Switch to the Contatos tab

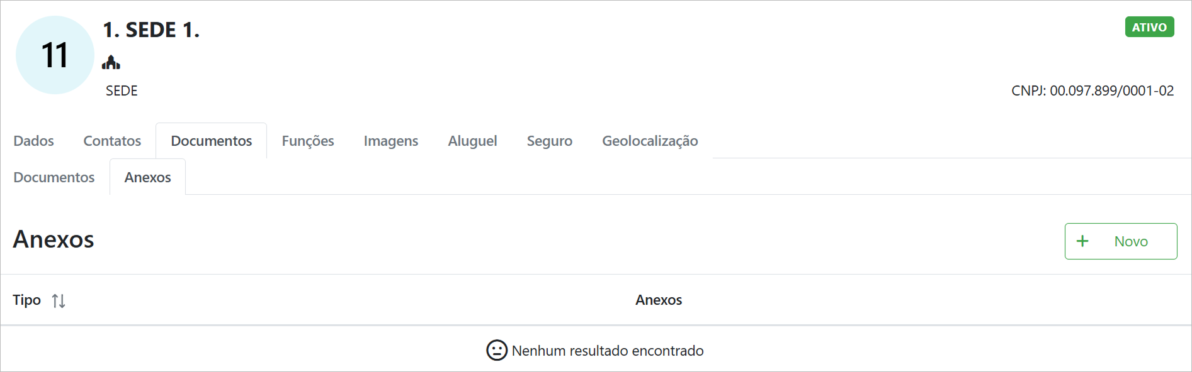pos(112,141)
